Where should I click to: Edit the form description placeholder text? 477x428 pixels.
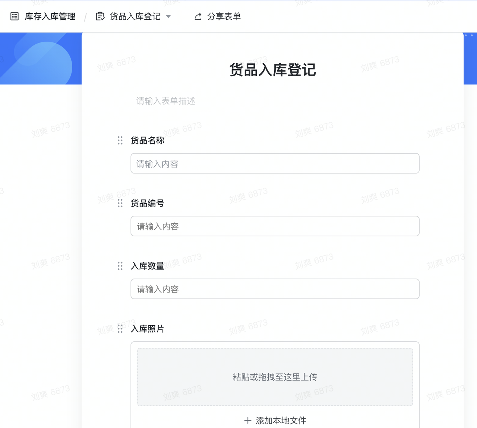click(x=166, y=101)
